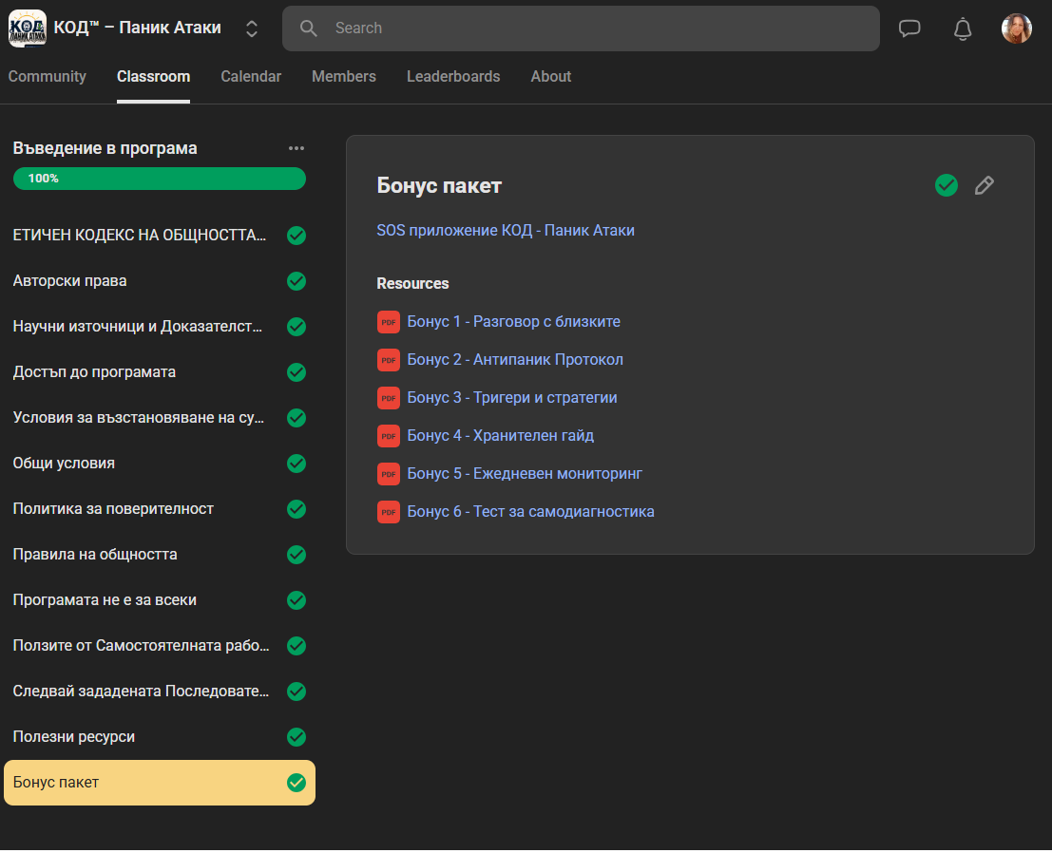Open Бонус 1 - Разговор с близките
This screenshot has height=853, width=1052.
pos(513,322)
